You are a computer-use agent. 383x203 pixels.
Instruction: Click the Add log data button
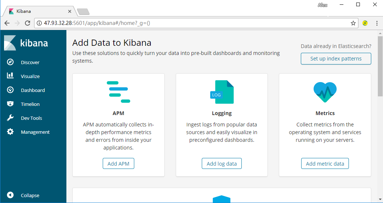coord(222,163)
